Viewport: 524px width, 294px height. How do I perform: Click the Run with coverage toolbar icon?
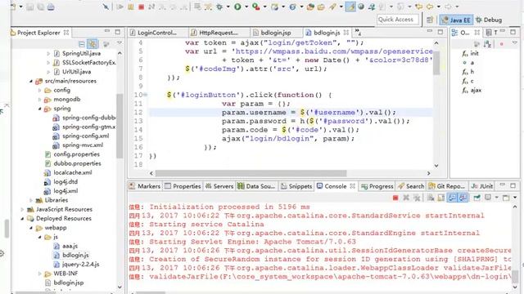255,7
